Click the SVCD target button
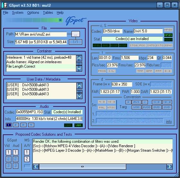180x178 pixels. point(147,107)
